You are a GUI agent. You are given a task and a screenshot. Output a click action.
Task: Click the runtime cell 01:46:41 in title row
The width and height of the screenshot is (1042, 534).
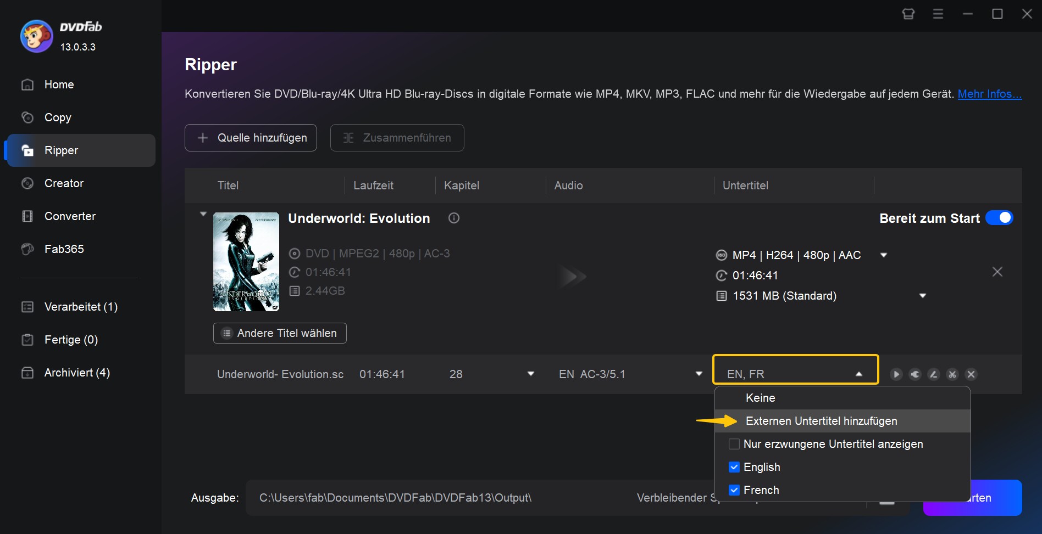[x=382, y=374]
